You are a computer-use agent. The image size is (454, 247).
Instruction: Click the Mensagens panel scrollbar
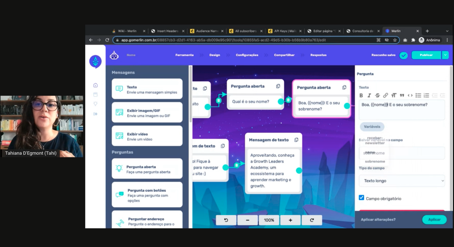[x=190, y=94]
